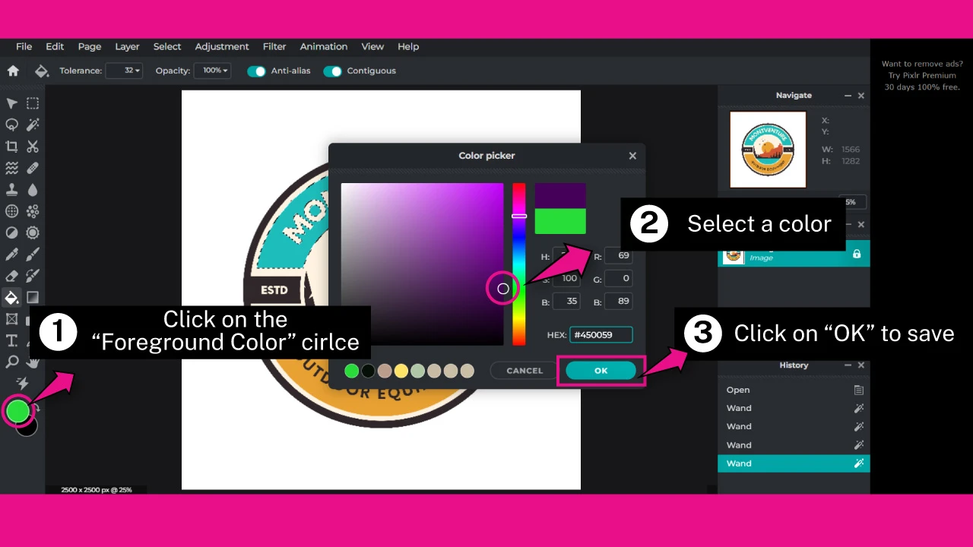Pick the yellow preset color swatch
This screenshot has height=547, width=973.
pos(401,371)
